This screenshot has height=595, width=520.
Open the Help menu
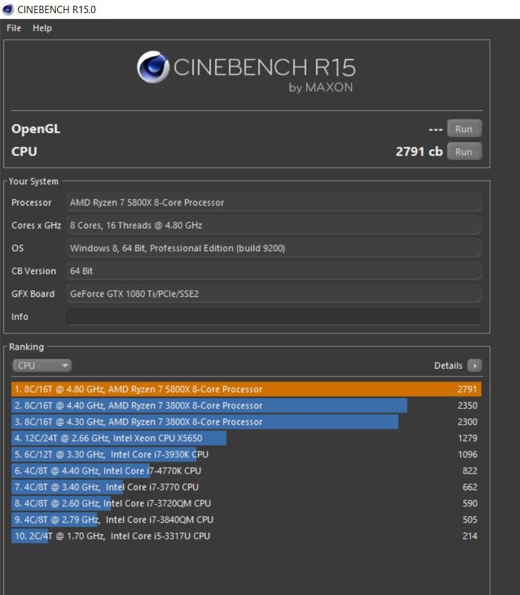pos(42,28)
